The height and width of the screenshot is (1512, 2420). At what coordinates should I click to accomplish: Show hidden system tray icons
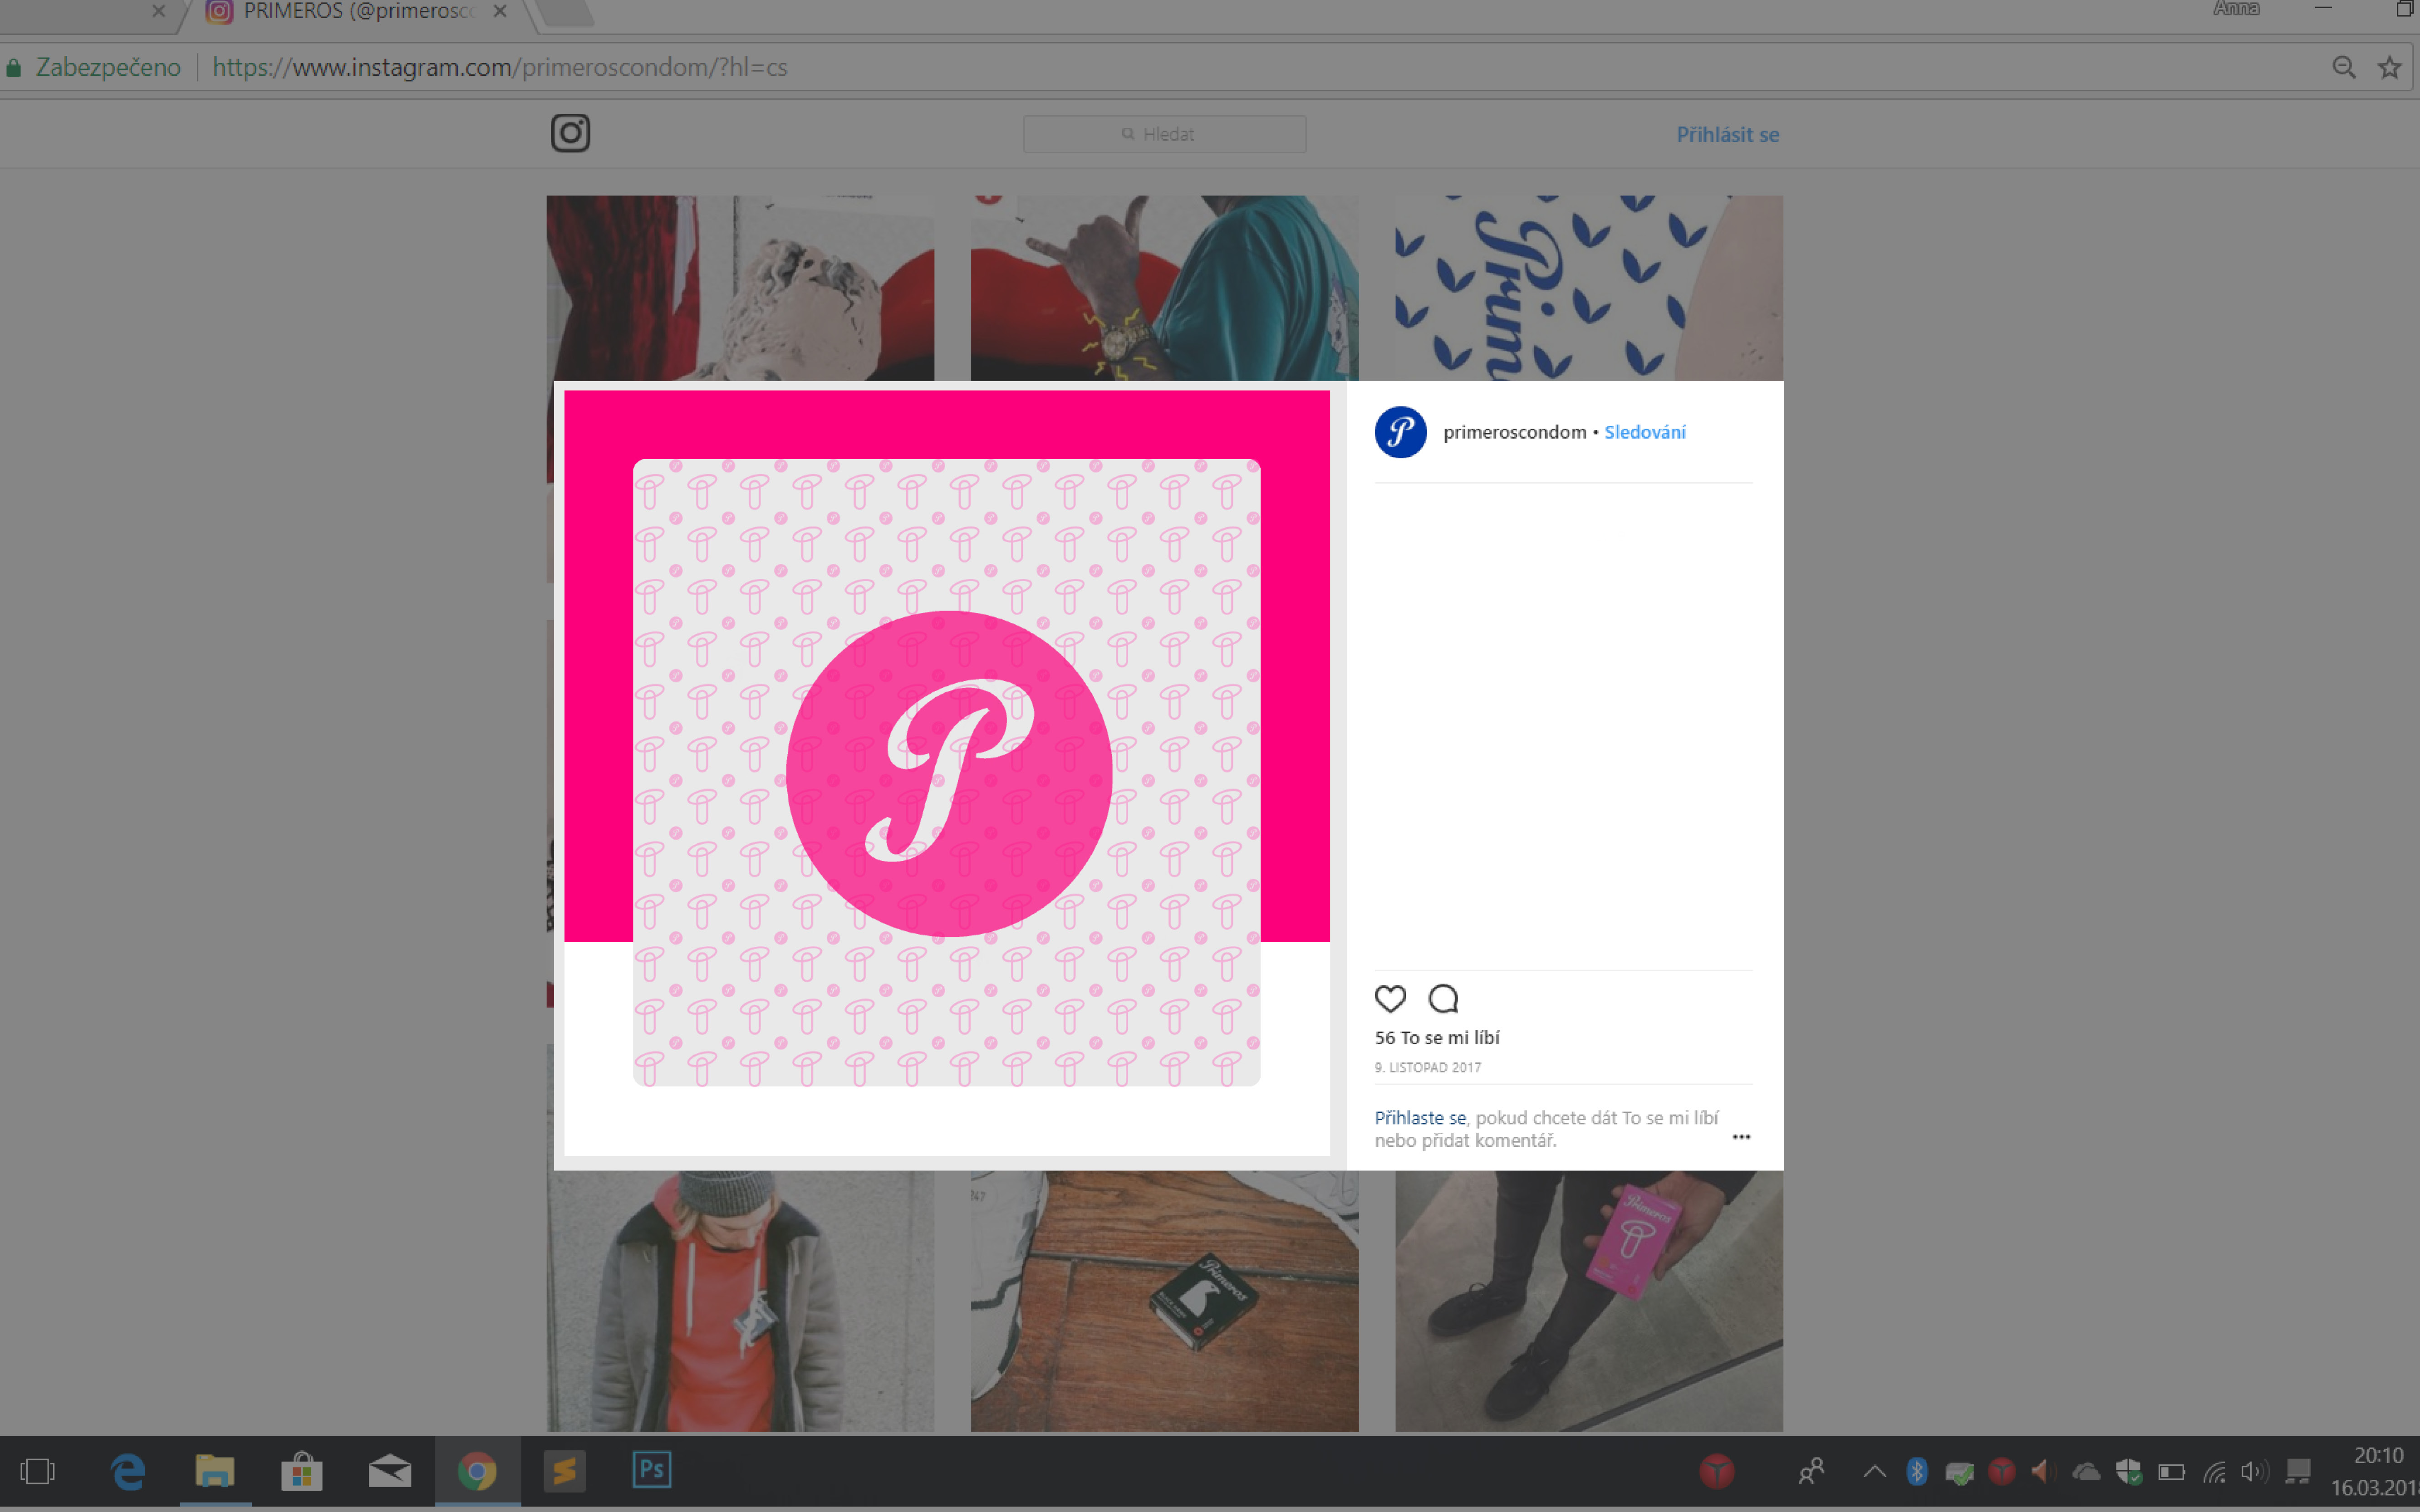(x=1874, y=1471)
